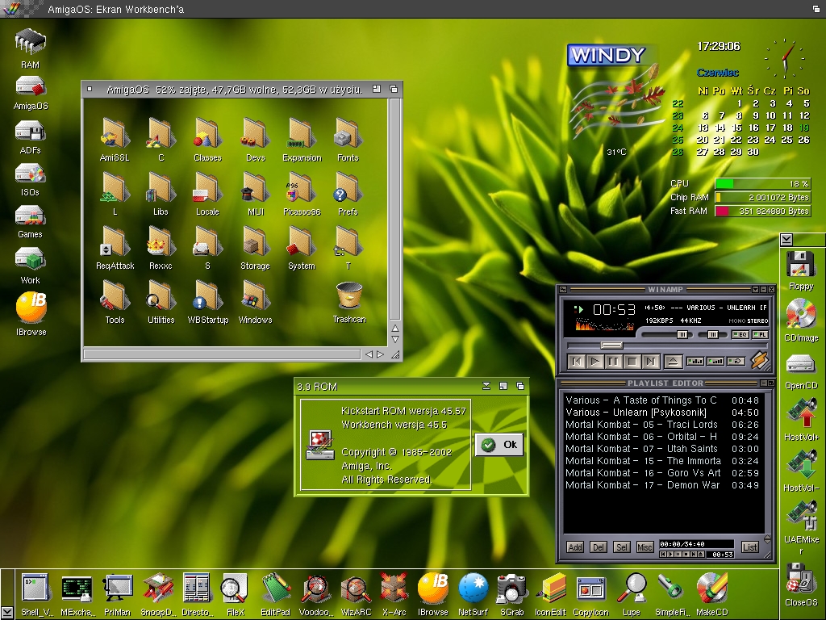The width and height of the screenshot is (826, 620).
Task: Open the List menu in Playlist Editor
Action: pyautogui.click(x=749, y=547)
